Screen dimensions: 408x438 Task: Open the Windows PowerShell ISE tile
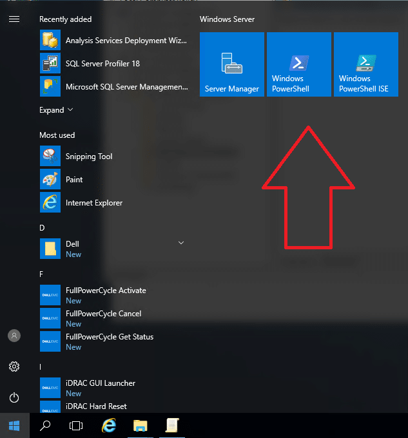[366, 64]
